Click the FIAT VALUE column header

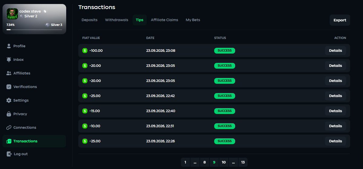click(91, 38)
